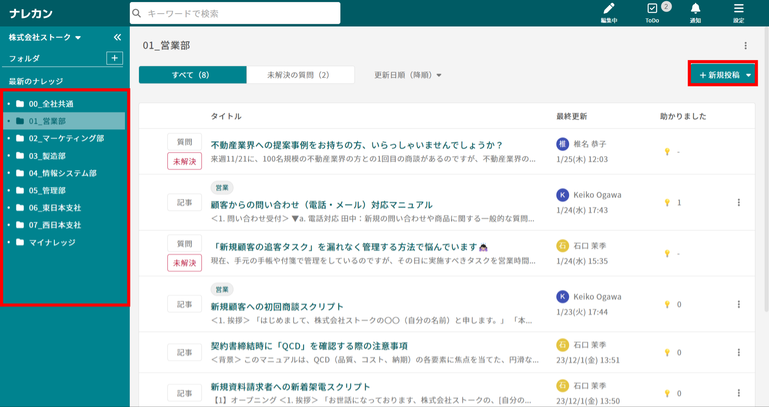This screenshot has width=769, height=407.
Task: Open the options menu for 新規顧客への初回商談スクリプト
Action: tap(739, 305)
